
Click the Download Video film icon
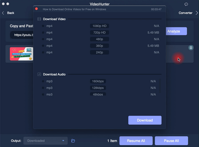click(39, 19)
